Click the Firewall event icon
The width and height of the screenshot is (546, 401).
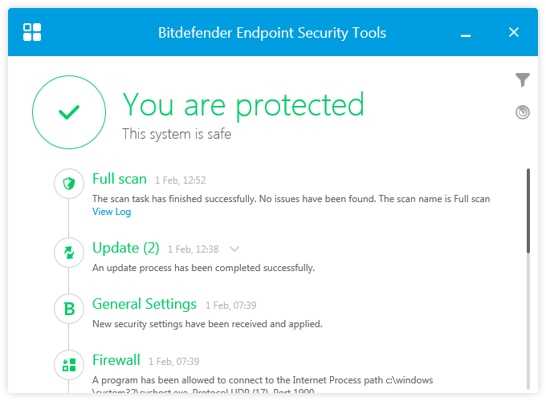pyautogui.click(x=69, y=365)
